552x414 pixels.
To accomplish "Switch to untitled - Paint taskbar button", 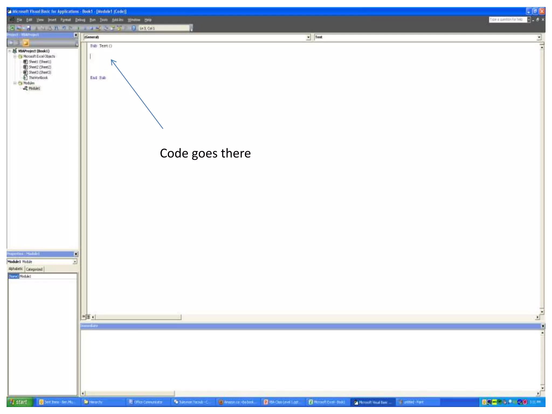I will [x=418, y=402].
